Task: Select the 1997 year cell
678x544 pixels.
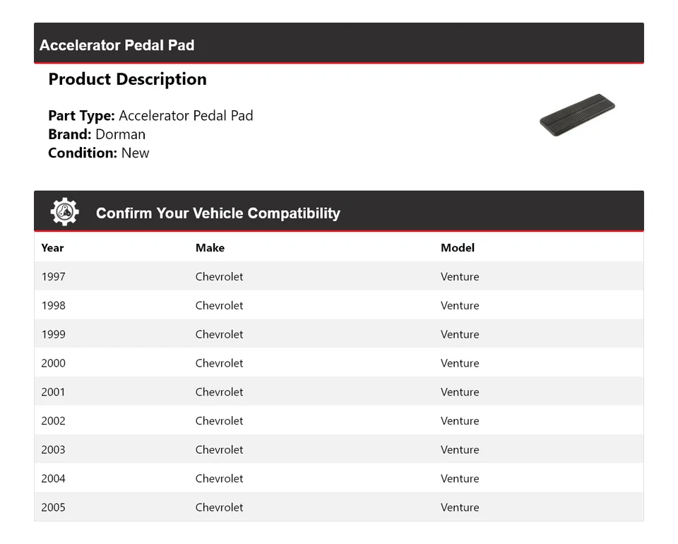Action: tap(53, 277)
